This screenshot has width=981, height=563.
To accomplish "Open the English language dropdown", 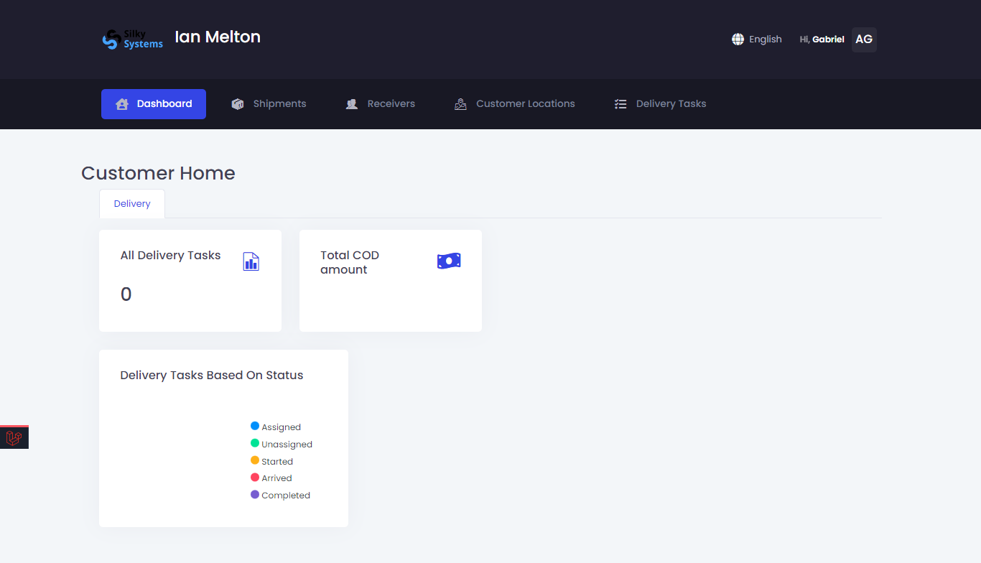I will (x=765, y=39).
